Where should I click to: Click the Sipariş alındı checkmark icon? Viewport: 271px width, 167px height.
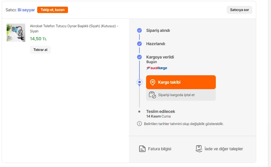[139, 30]
